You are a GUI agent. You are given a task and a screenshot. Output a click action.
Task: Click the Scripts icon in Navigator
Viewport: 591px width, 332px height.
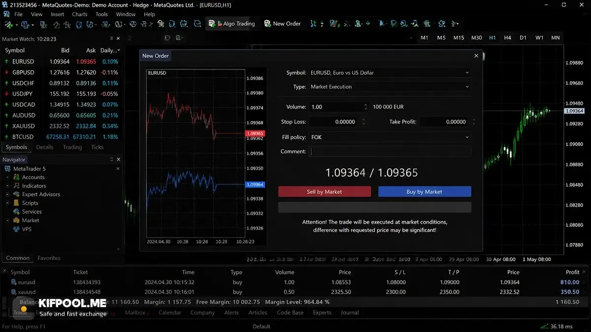click(16, 203)
